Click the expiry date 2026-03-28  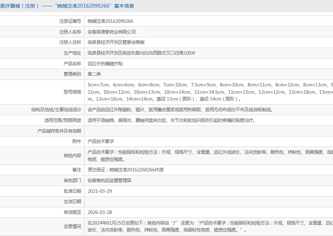click(100, 212)
